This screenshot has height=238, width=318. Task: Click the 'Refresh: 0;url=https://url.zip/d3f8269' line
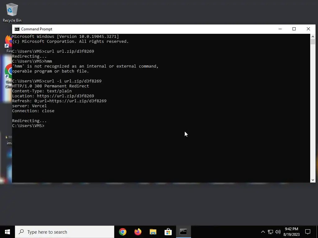[x=59, y=101]
